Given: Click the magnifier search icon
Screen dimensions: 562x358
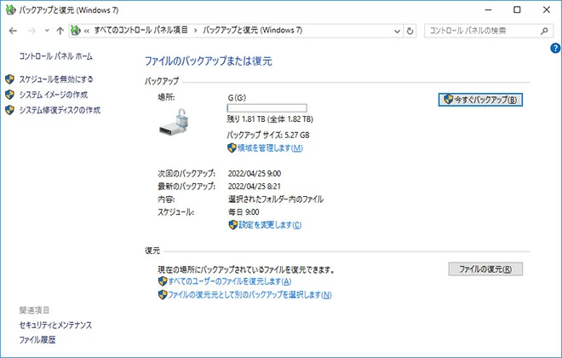Looking at the screenshot, I should [x=544, y=31].
